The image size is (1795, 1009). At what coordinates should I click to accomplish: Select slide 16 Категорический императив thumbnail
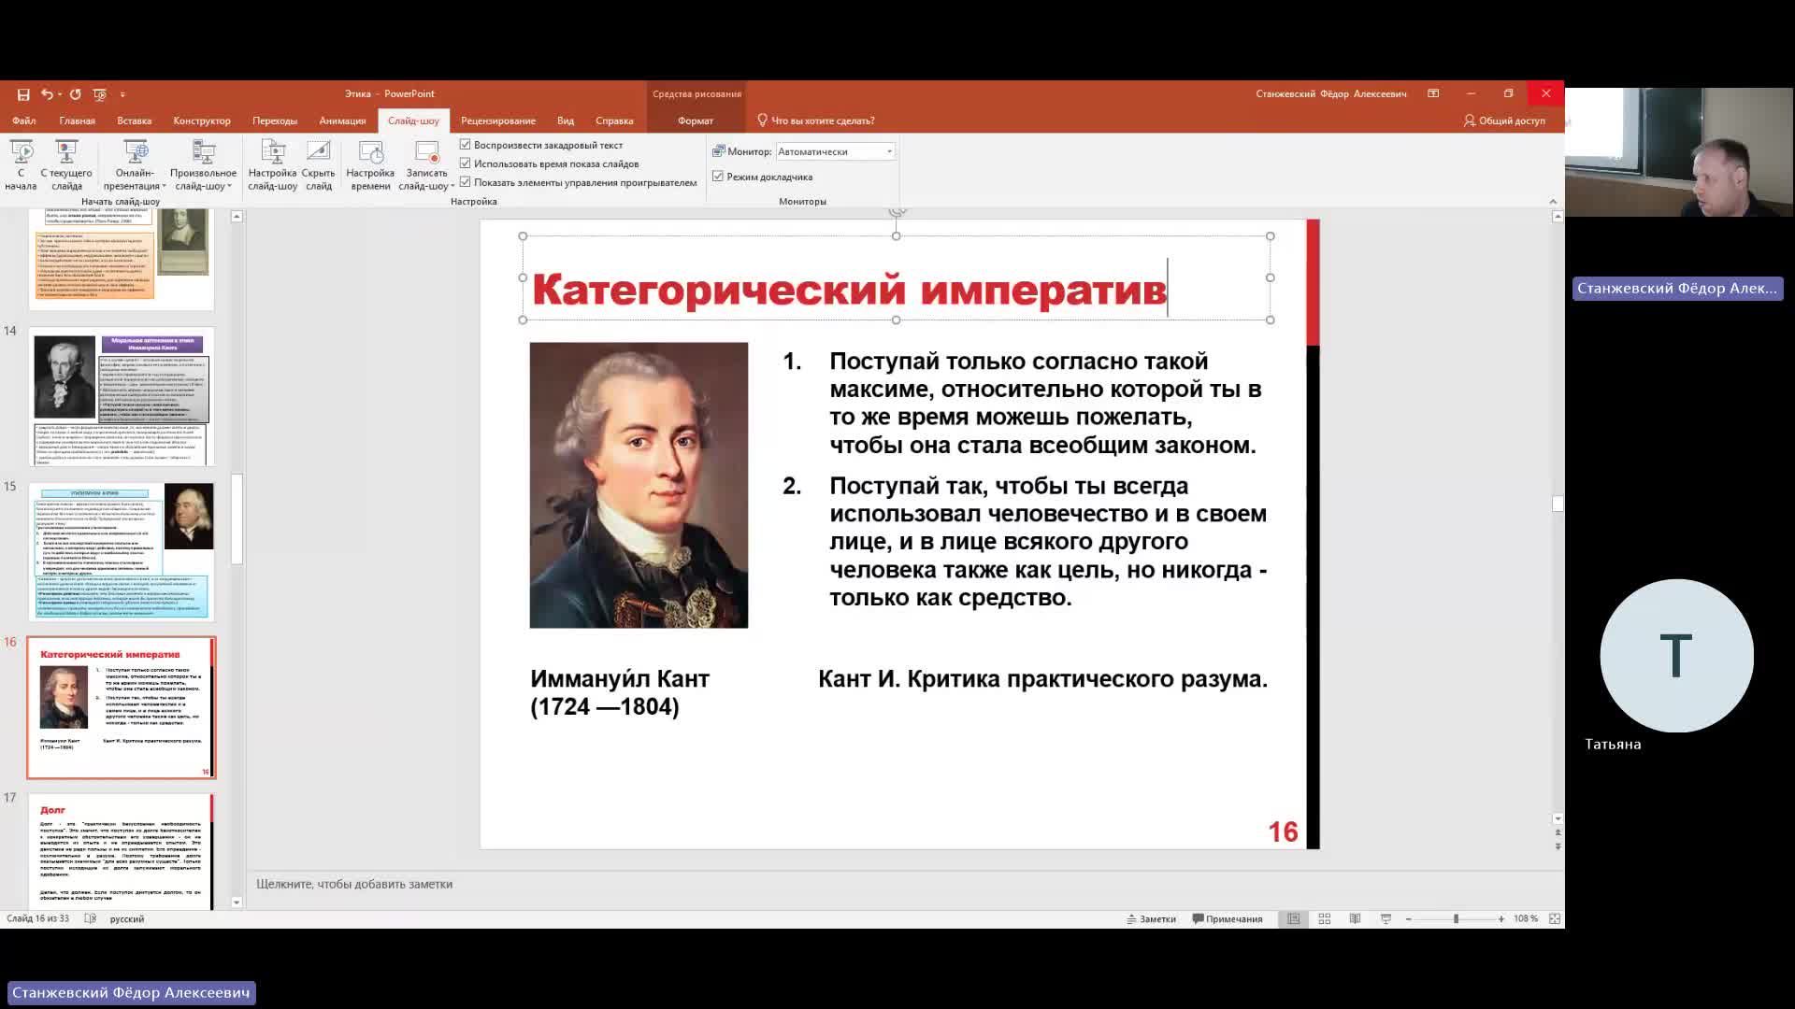122,707
